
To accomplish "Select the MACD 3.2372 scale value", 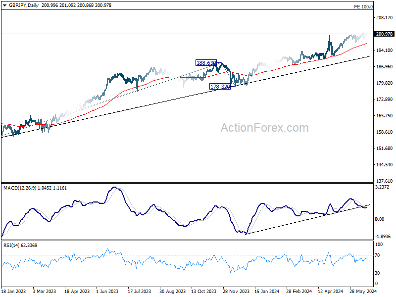I will pyautogui.click(x=382, y=187).
